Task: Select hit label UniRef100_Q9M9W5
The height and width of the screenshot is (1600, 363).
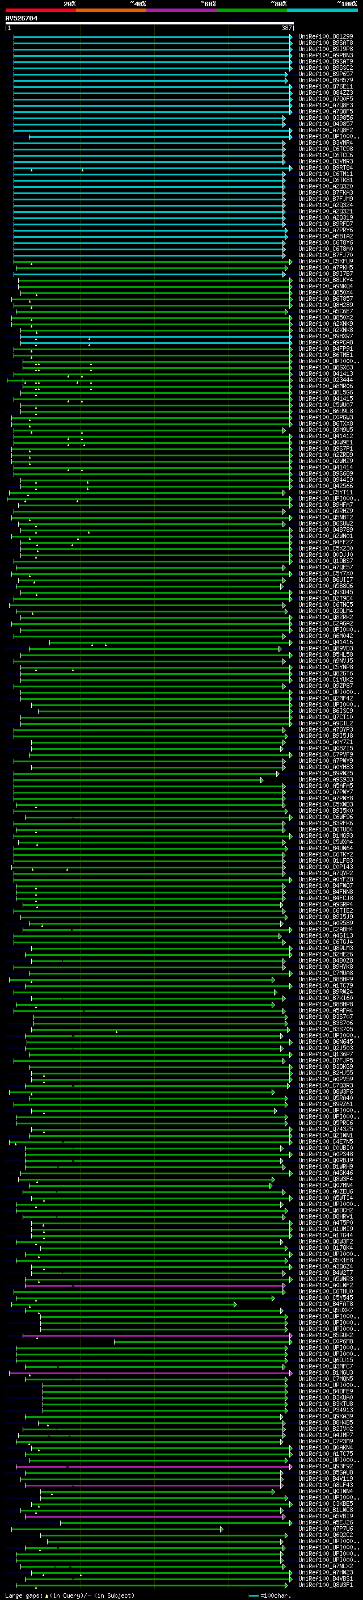Action: [326, 430]
